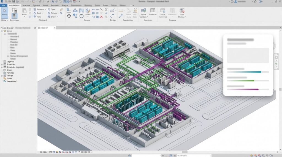Select the Aiming cursor tool
Viewport: 282px width, 157px height.
click(x=4, y=13)
